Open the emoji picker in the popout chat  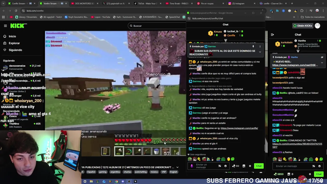coord(225,166)
